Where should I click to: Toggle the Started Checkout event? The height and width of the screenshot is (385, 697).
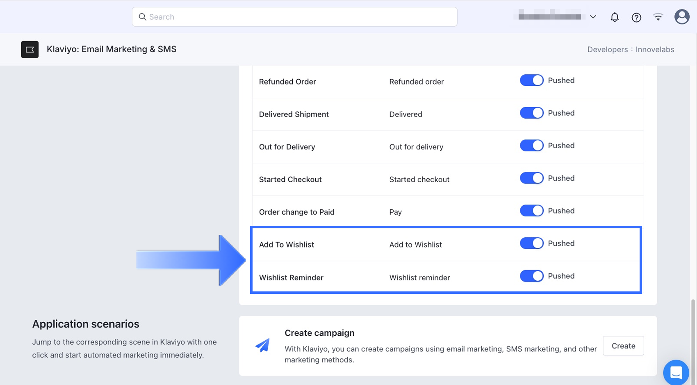click(531, 178)
